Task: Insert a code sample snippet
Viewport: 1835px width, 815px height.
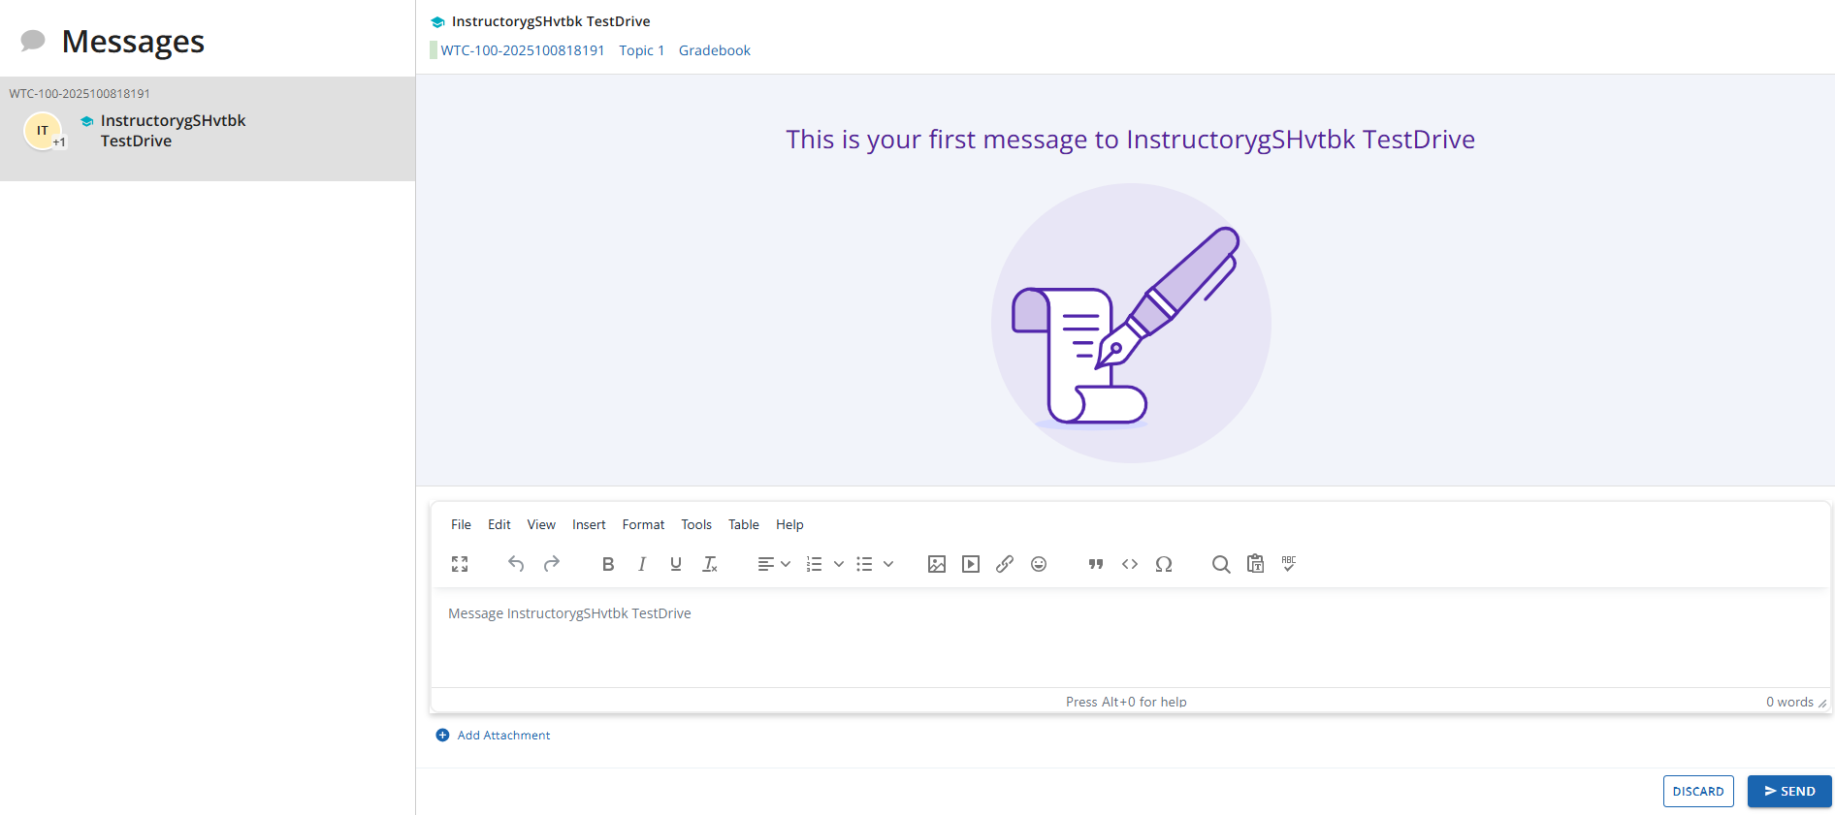Action: 1130,564
